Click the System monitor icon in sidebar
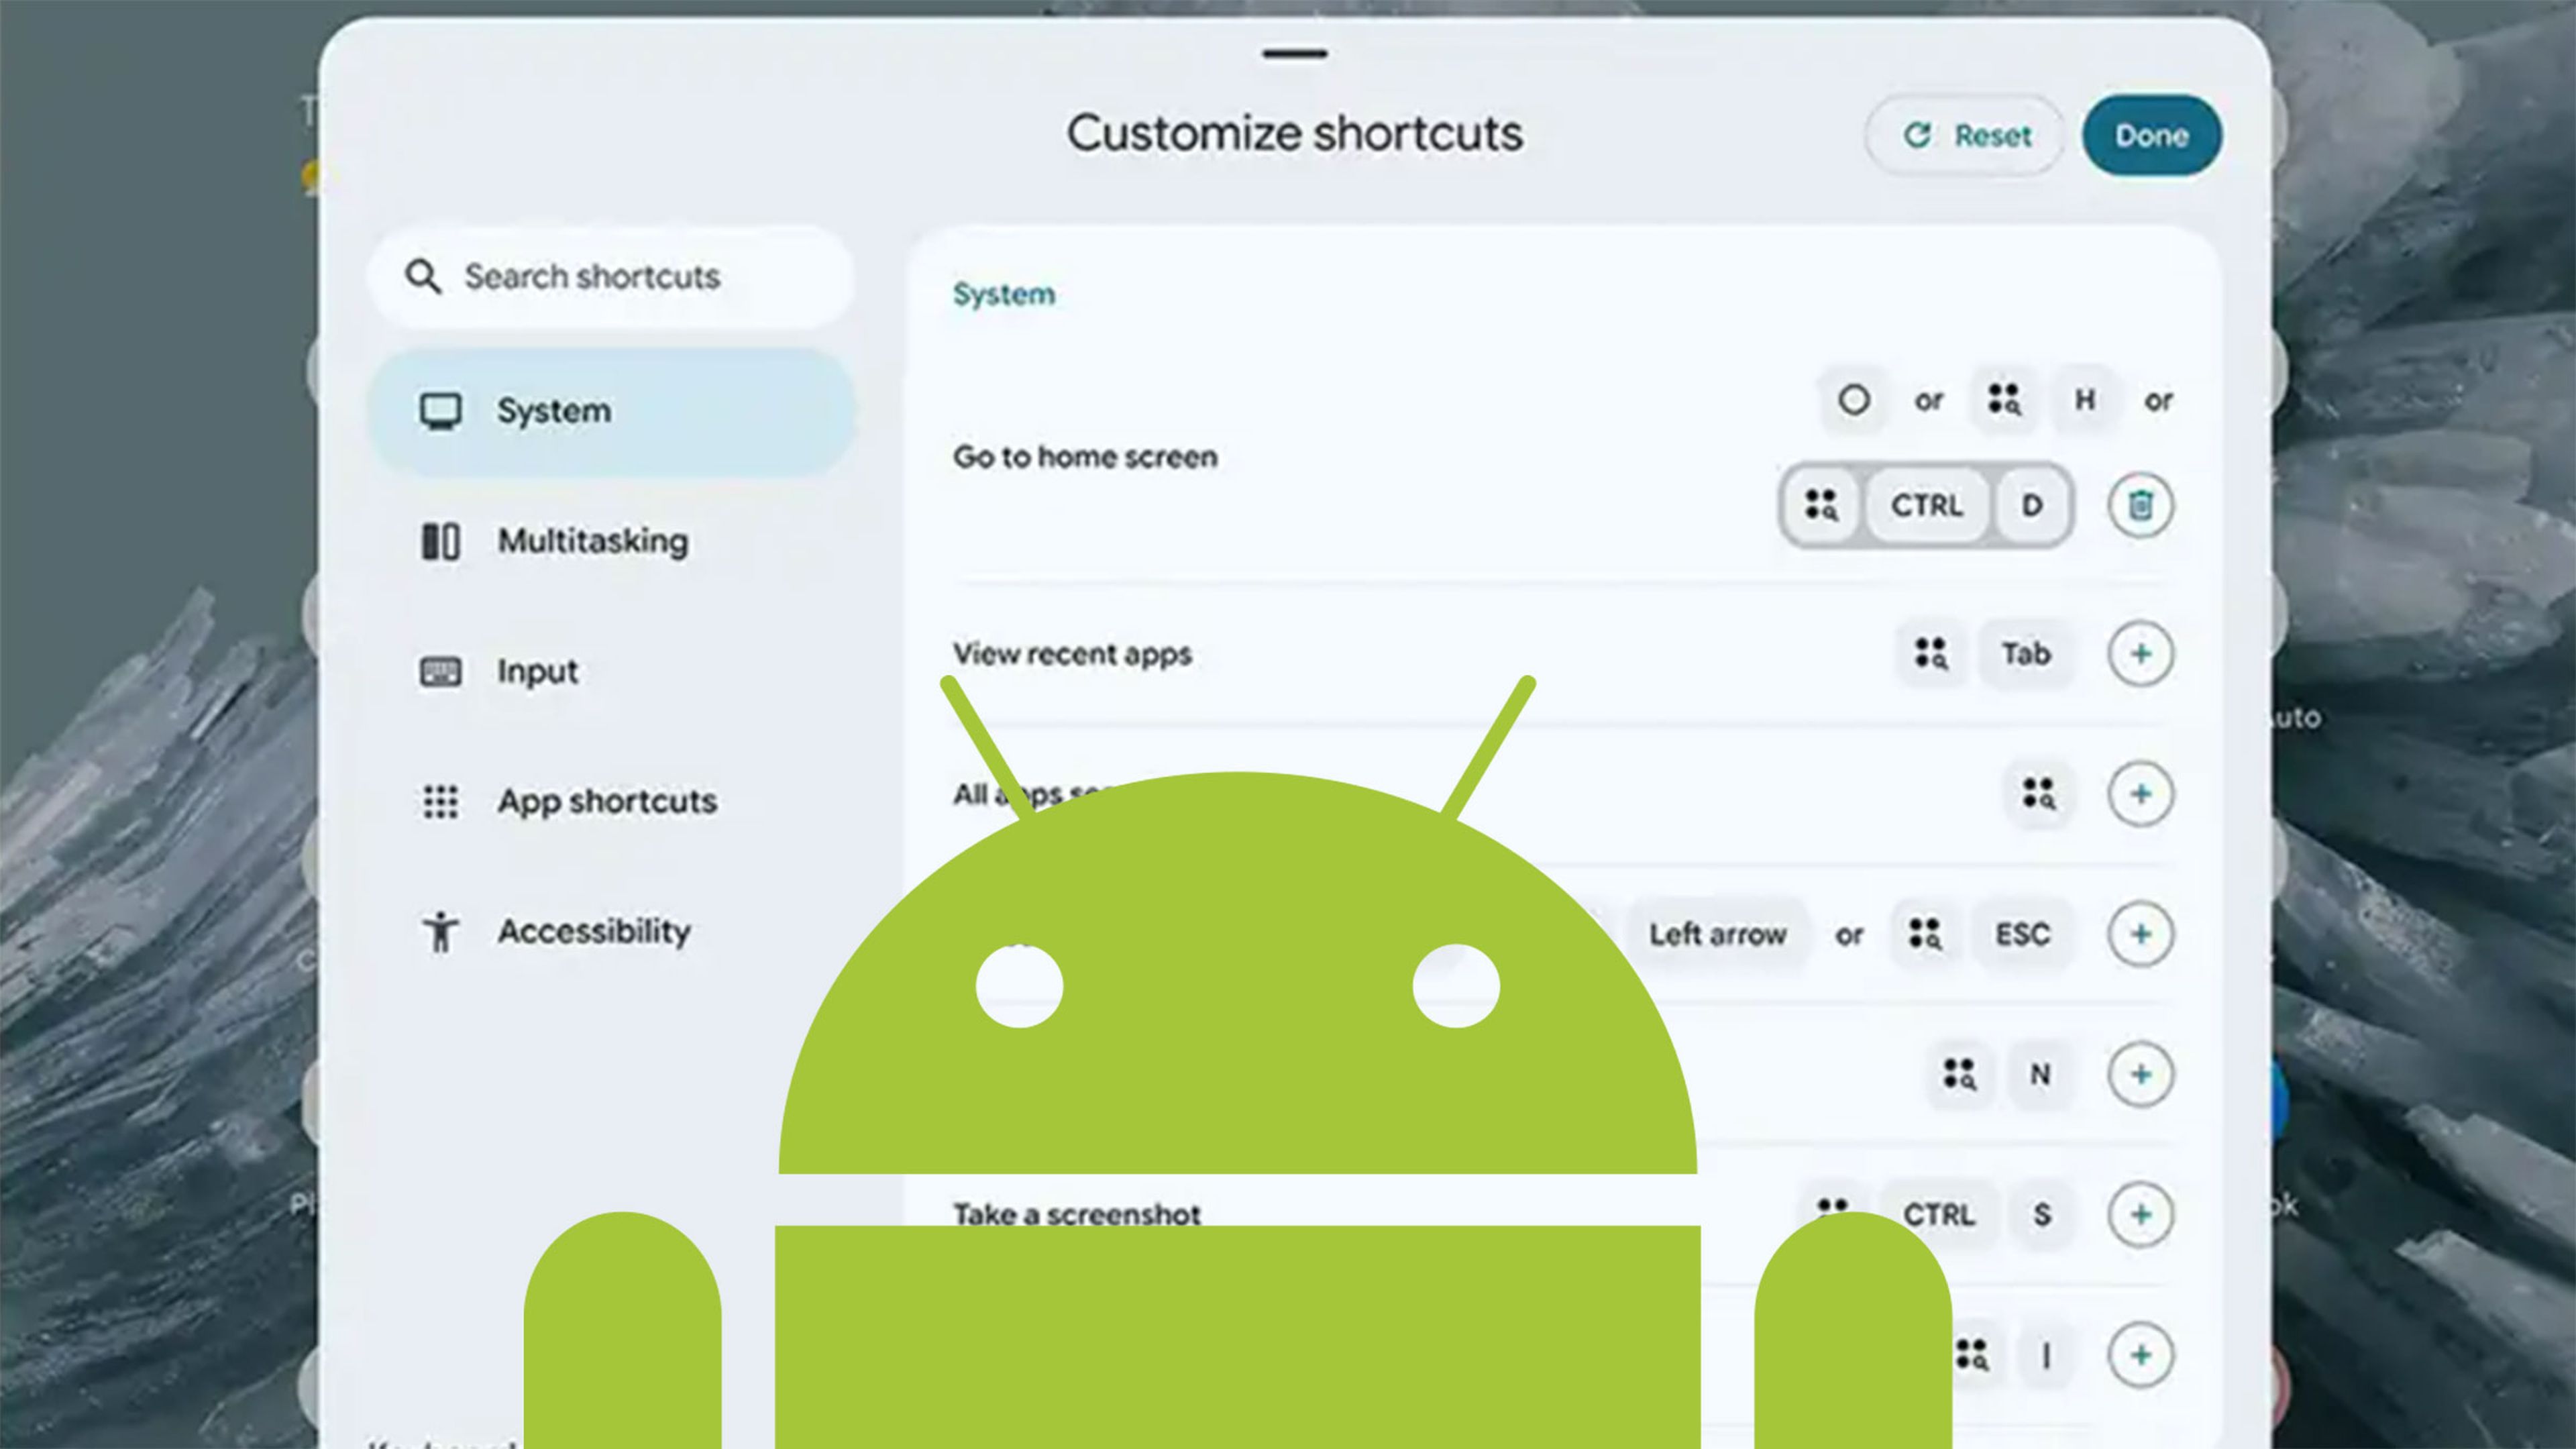 [x=440, y=410]
